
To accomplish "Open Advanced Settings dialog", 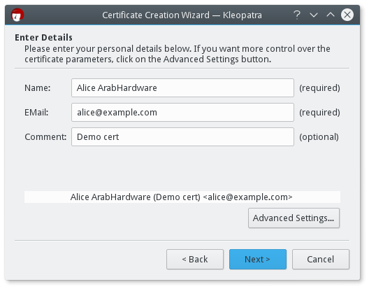I will click(294, 218).
